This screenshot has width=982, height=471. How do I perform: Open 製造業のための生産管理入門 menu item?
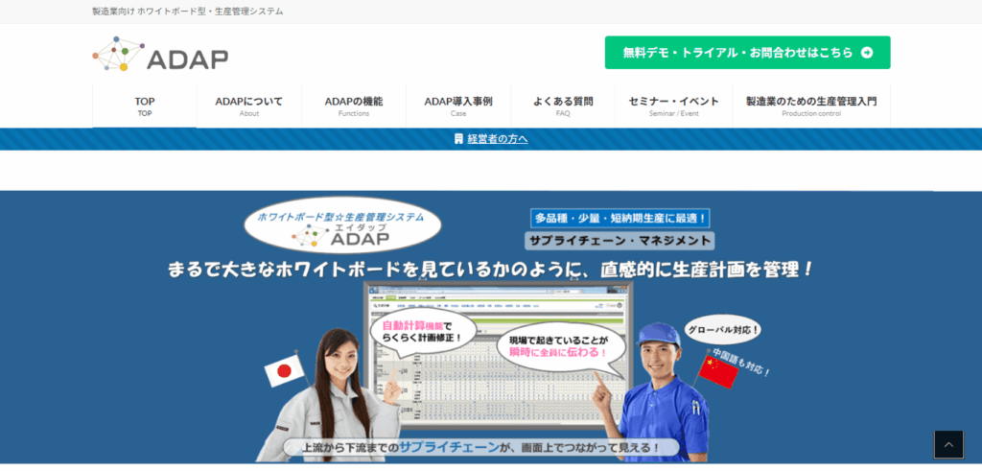(x=811, y=106)
